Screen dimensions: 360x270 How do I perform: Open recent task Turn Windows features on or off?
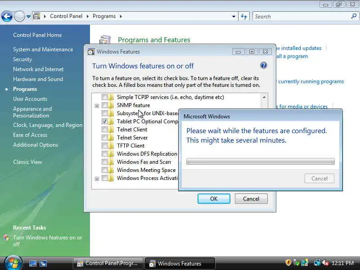click(x=47, y=241)
